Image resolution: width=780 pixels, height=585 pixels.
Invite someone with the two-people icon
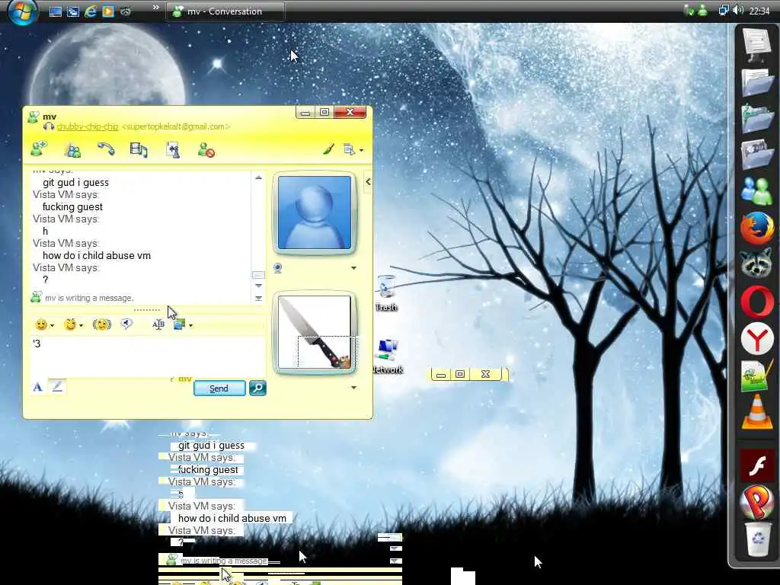tap(73, 150)
